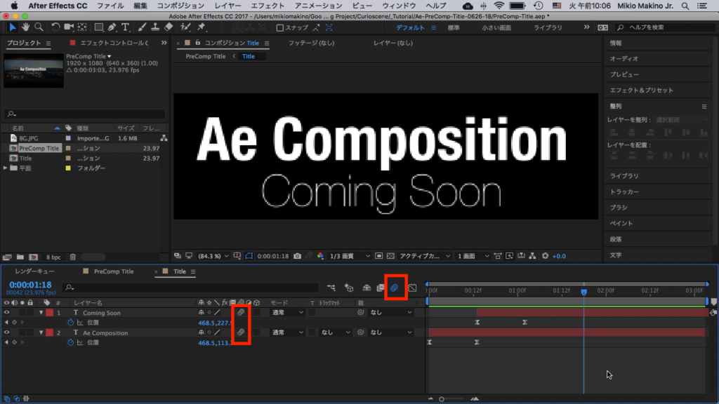The height and width of the screenshot is (404, 719).
Task: Click the red label color of Coming Soon layer
Action: tap(50, 313)
